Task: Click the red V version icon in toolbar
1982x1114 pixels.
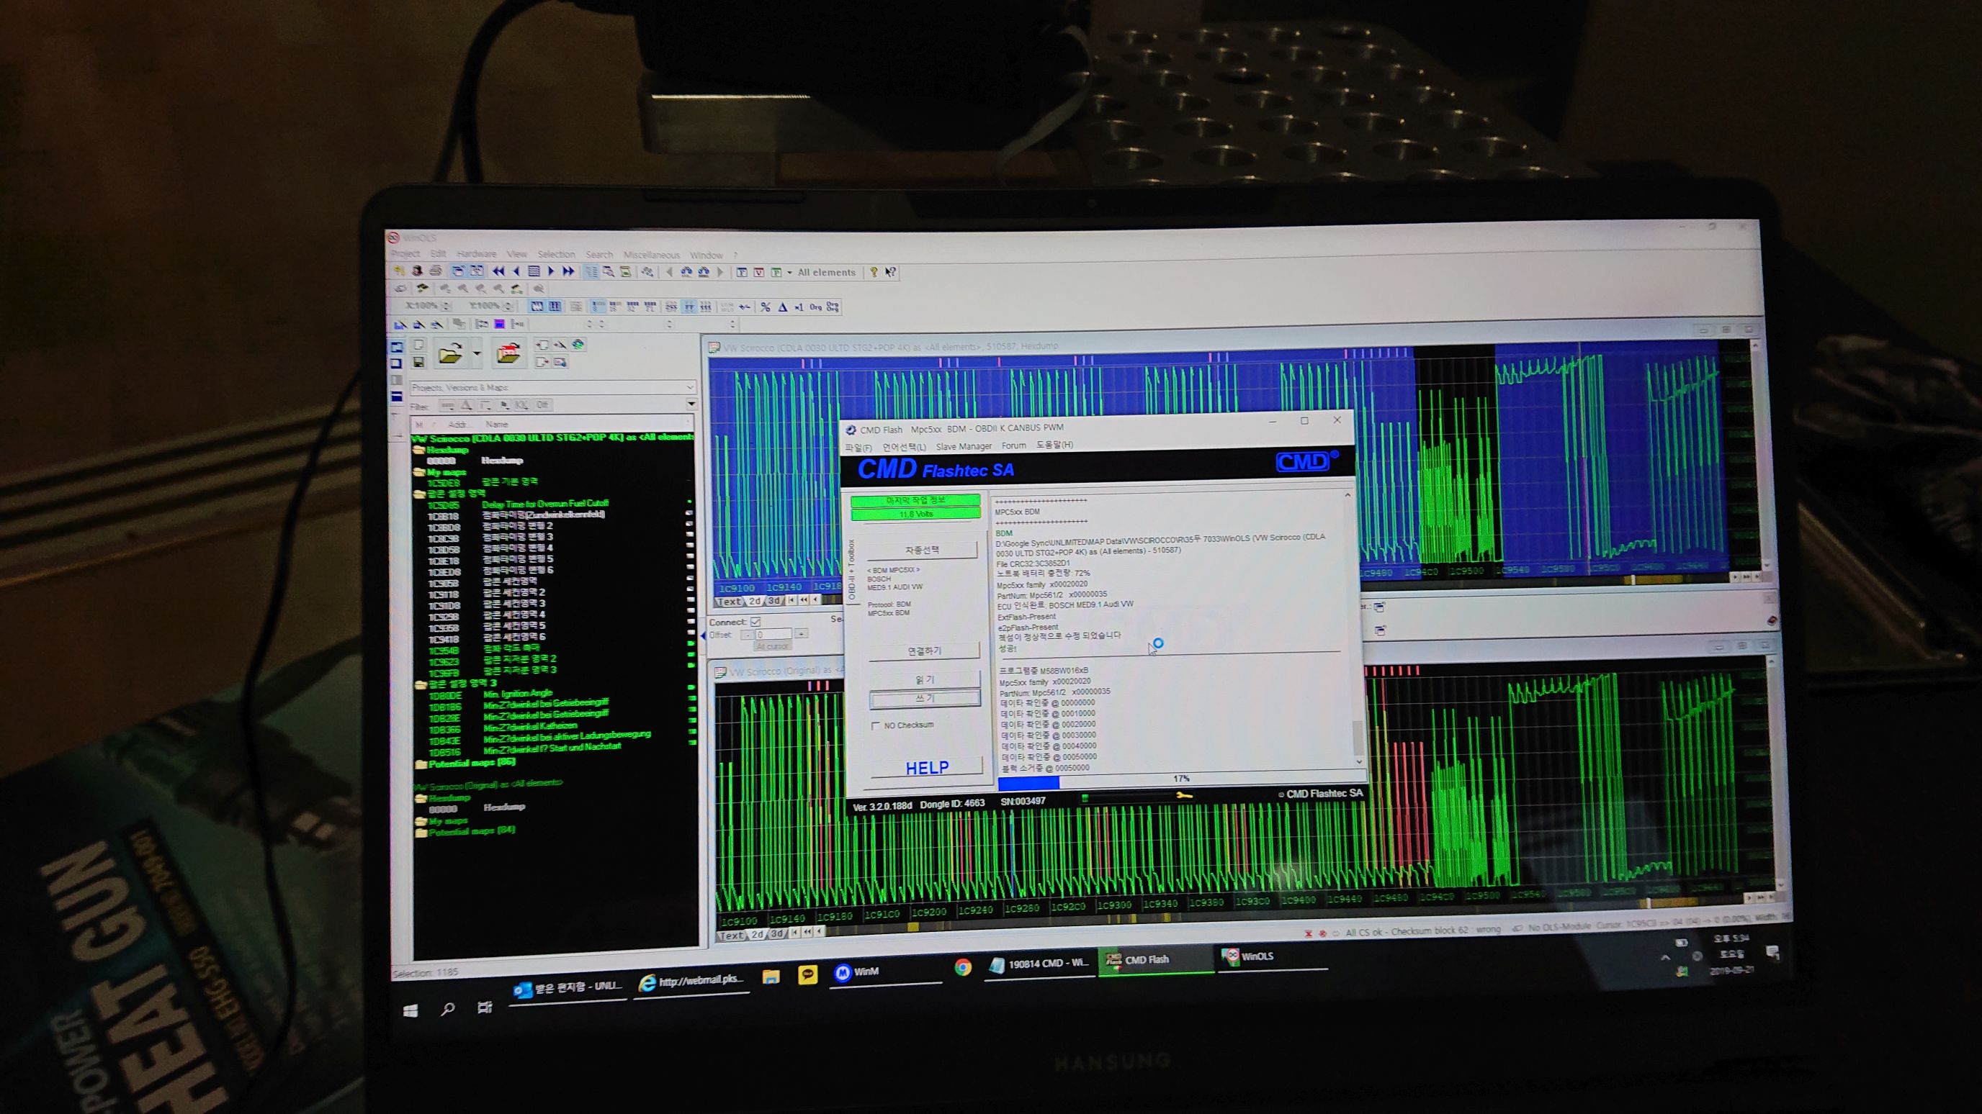Action: pos(758,272)
